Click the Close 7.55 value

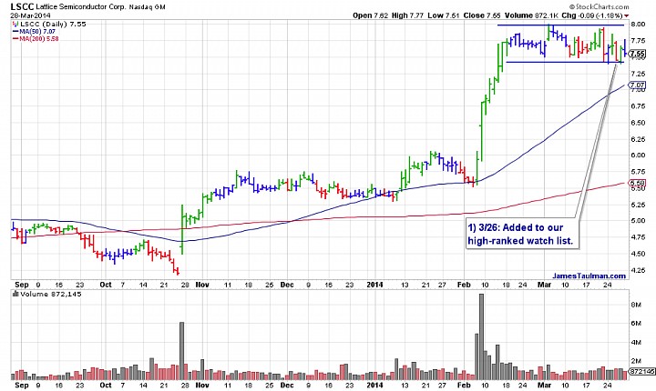(x=482, y=15)
